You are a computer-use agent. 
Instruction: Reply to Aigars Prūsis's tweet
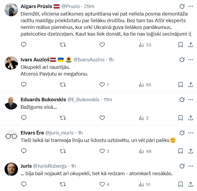click(24, 45)
